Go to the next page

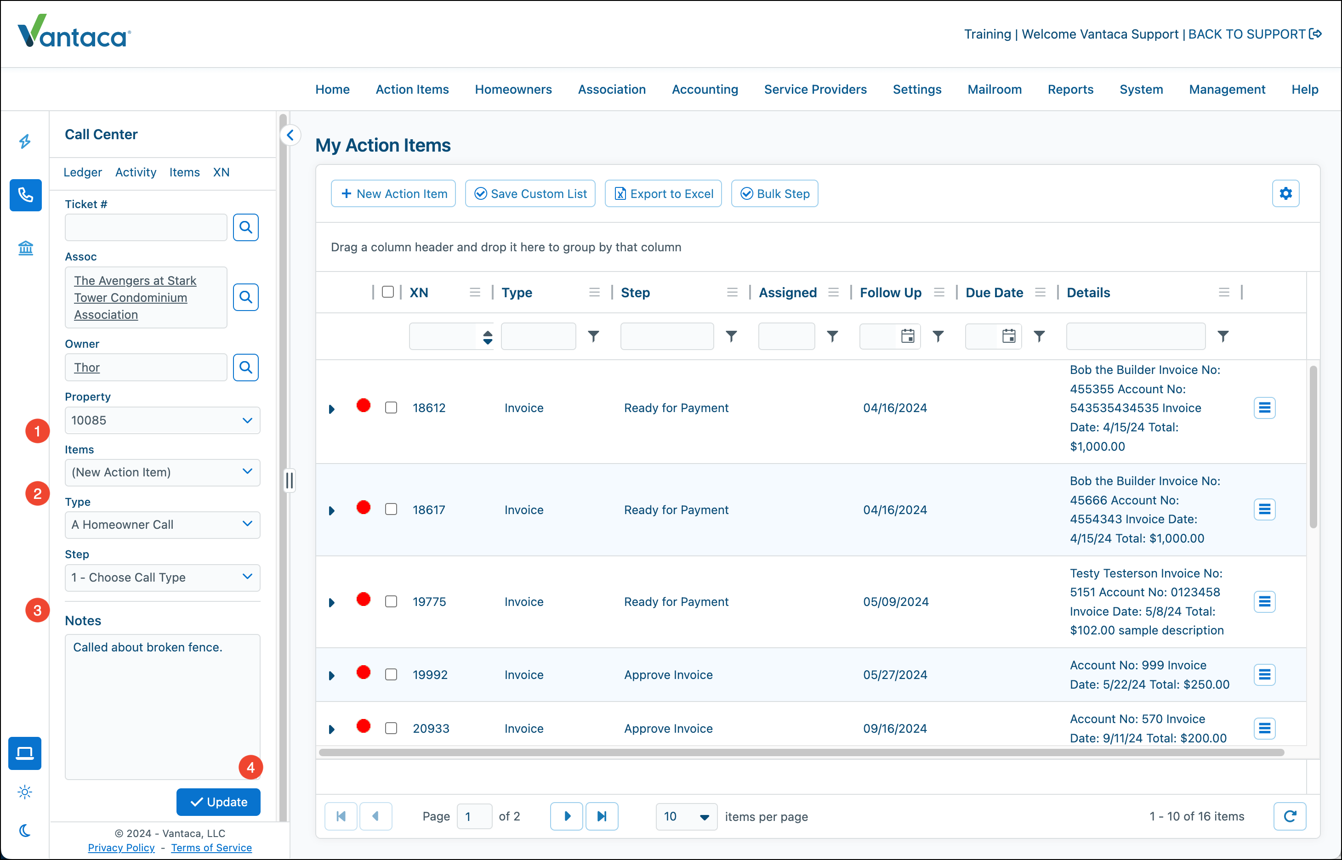[567, 816]
